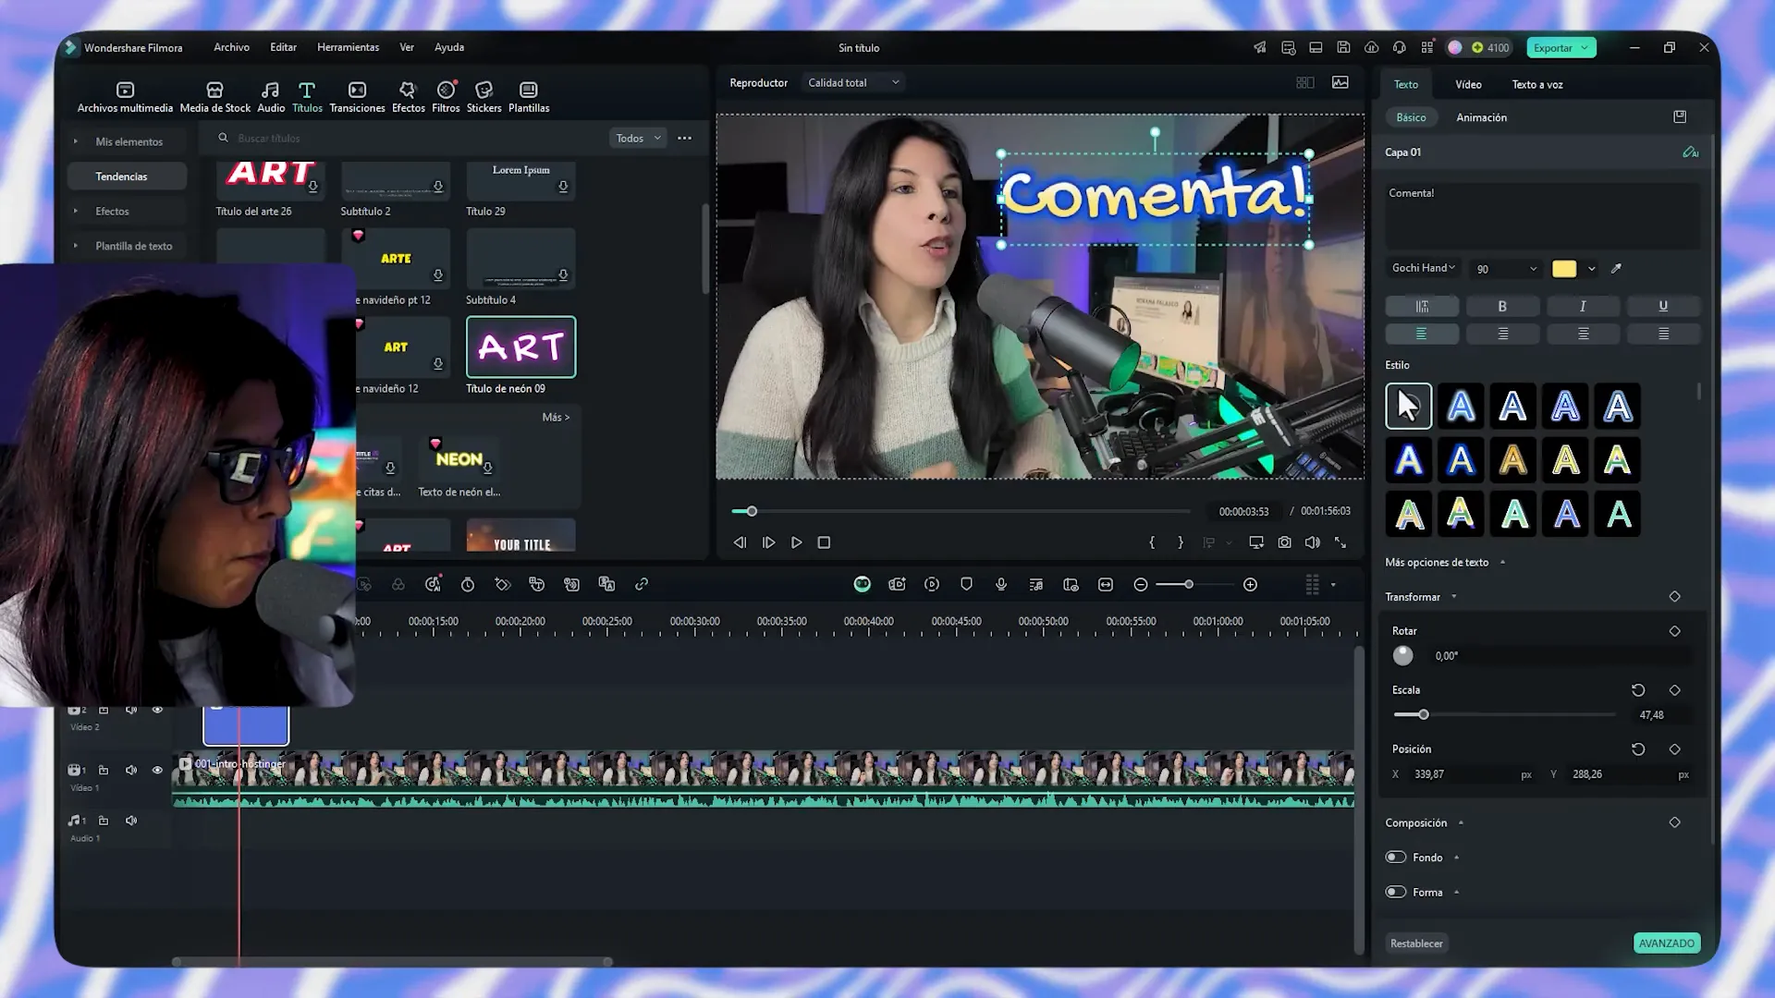Image resolution: width=1775 pixels, height=998 pixels.
Task: Add a keyframe for Rotar
Action: tap(1674, 631)
